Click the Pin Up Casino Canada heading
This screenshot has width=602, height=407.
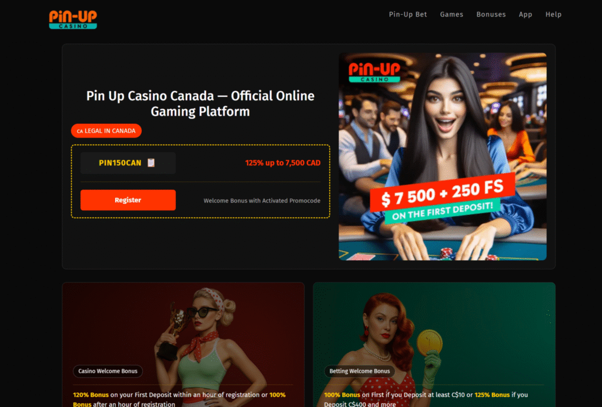coord(200,103)
